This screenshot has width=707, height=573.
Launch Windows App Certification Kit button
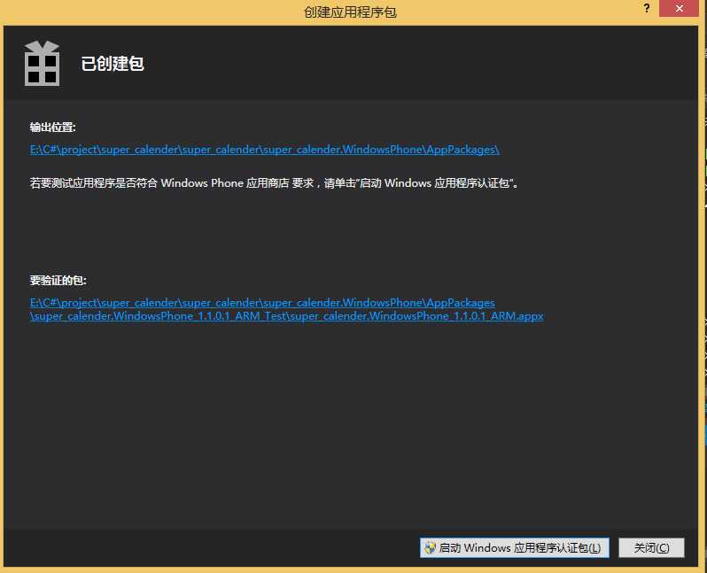click(515, 547)
